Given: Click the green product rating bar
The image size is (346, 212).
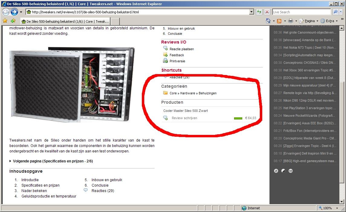Looking at the screenshot, I should 238,119.
